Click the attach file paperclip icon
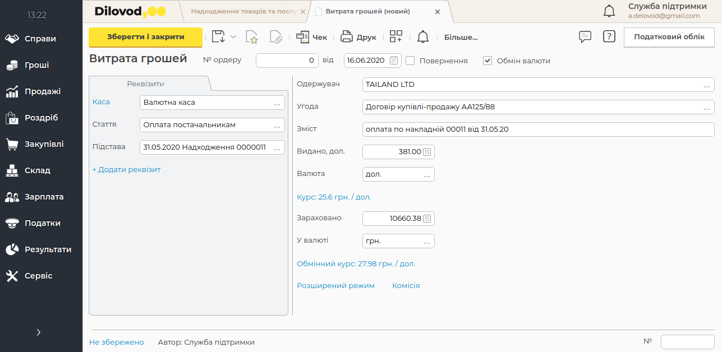Screen dimensions: 722x352 [275, 37]
